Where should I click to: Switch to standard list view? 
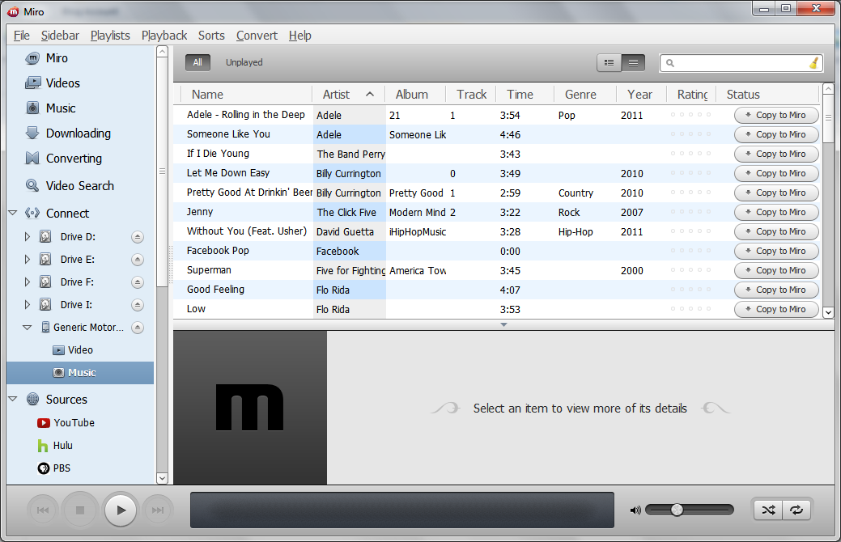(x=610, y=63)
